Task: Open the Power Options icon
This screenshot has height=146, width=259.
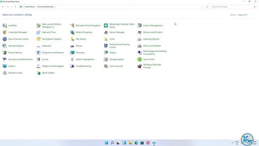Action: tap(5, 53)
